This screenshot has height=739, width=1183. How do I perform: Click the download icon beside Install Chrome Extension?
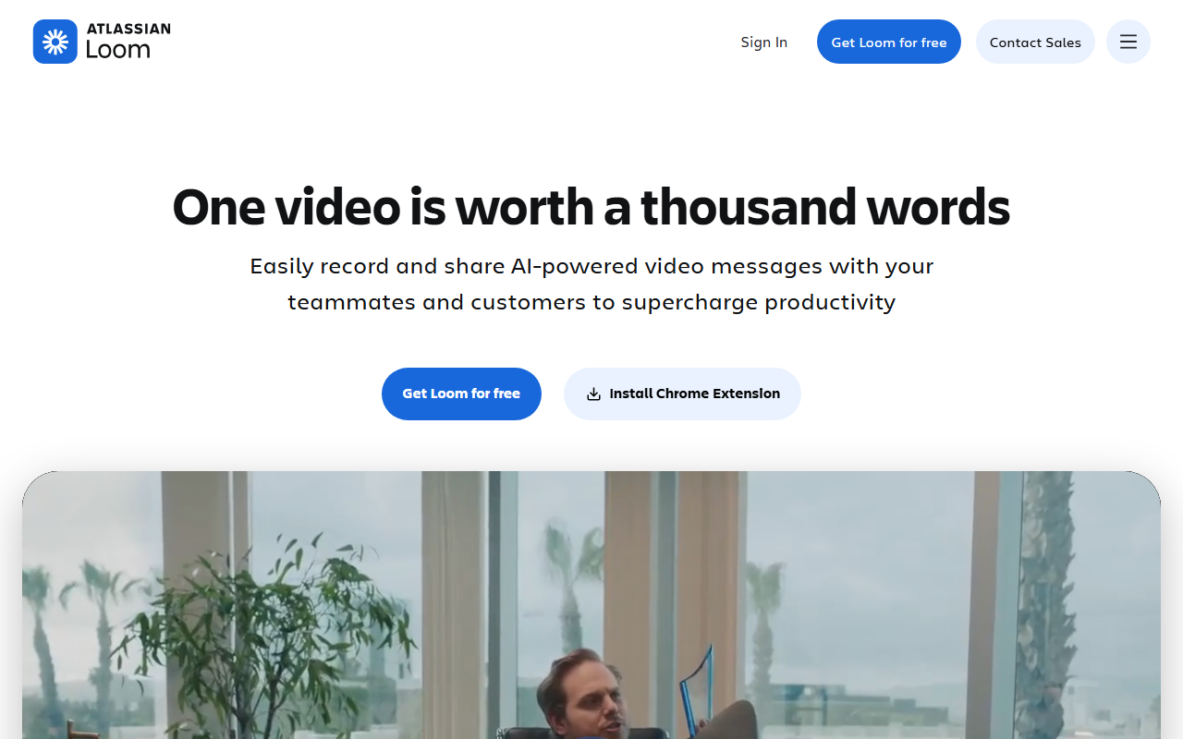593,394
